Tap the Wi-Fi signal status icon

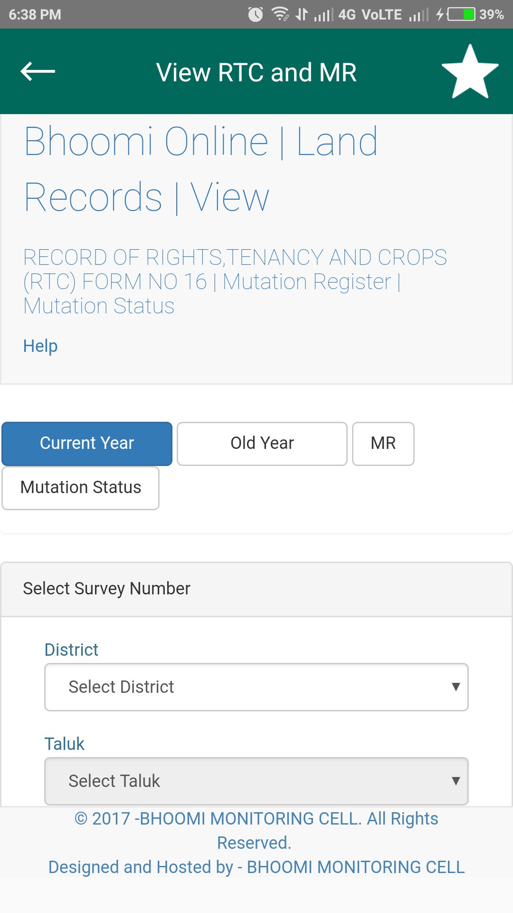[280, 14]
